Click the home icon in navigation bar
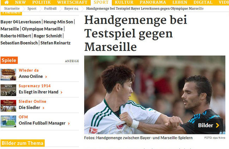Image resolution: width=229 pixels, height=149 pixels. [x=7, y=2]
